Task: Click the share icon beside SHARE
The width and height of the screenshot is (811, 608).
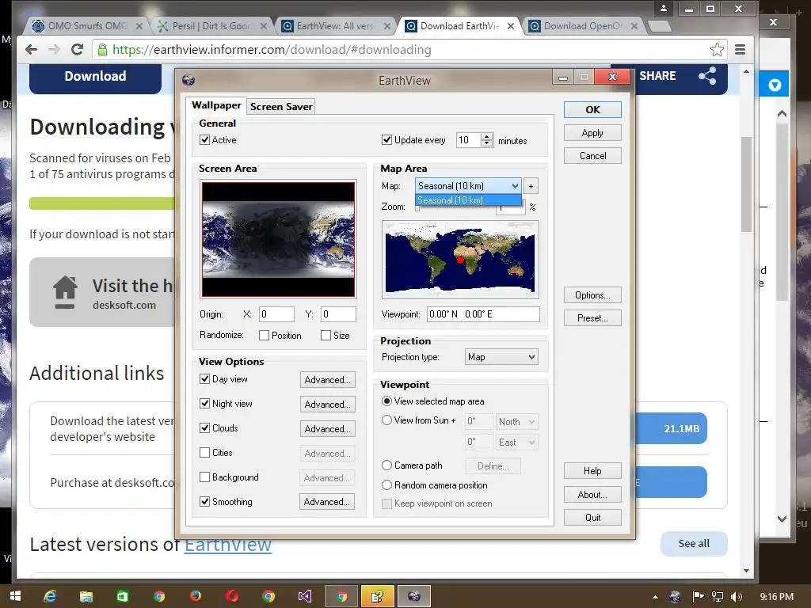Action: 707,76
